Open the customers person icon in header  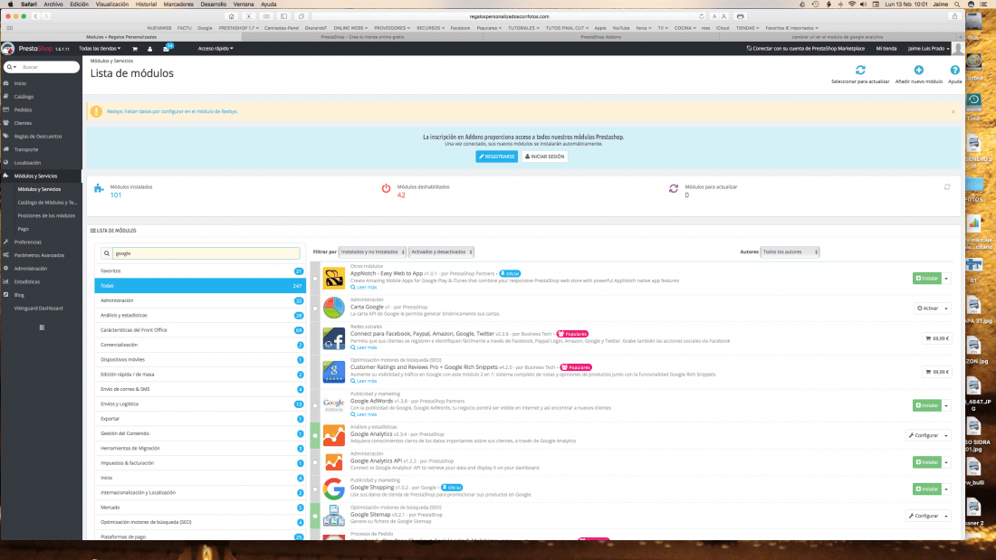click(x=150, y=49)
